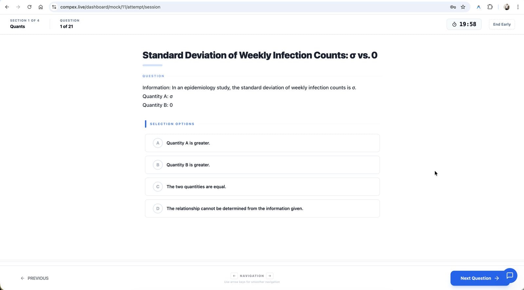Select option C, the two quantities are equal
Viewport: 524px width, 290px height.
point(262,187)
